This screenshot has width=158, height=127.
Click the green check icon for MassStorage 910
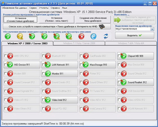coord(86,65)
